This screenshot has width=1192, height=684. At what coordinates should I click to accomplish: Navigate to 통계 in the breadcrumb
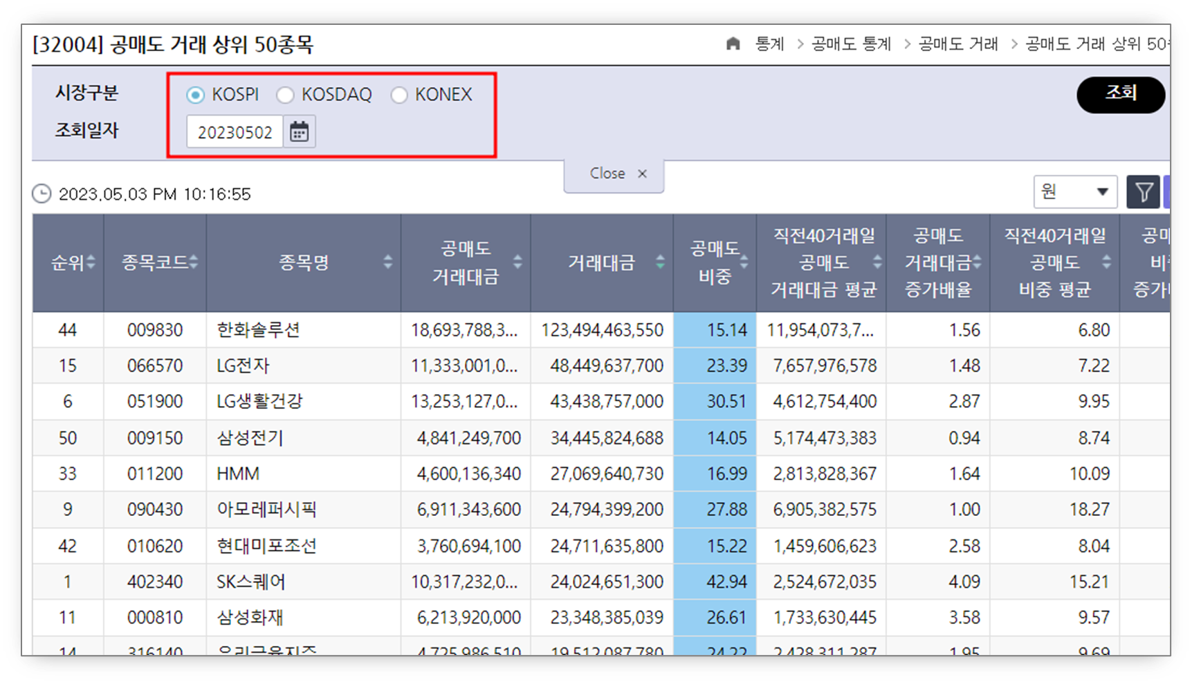pos(769,43)
